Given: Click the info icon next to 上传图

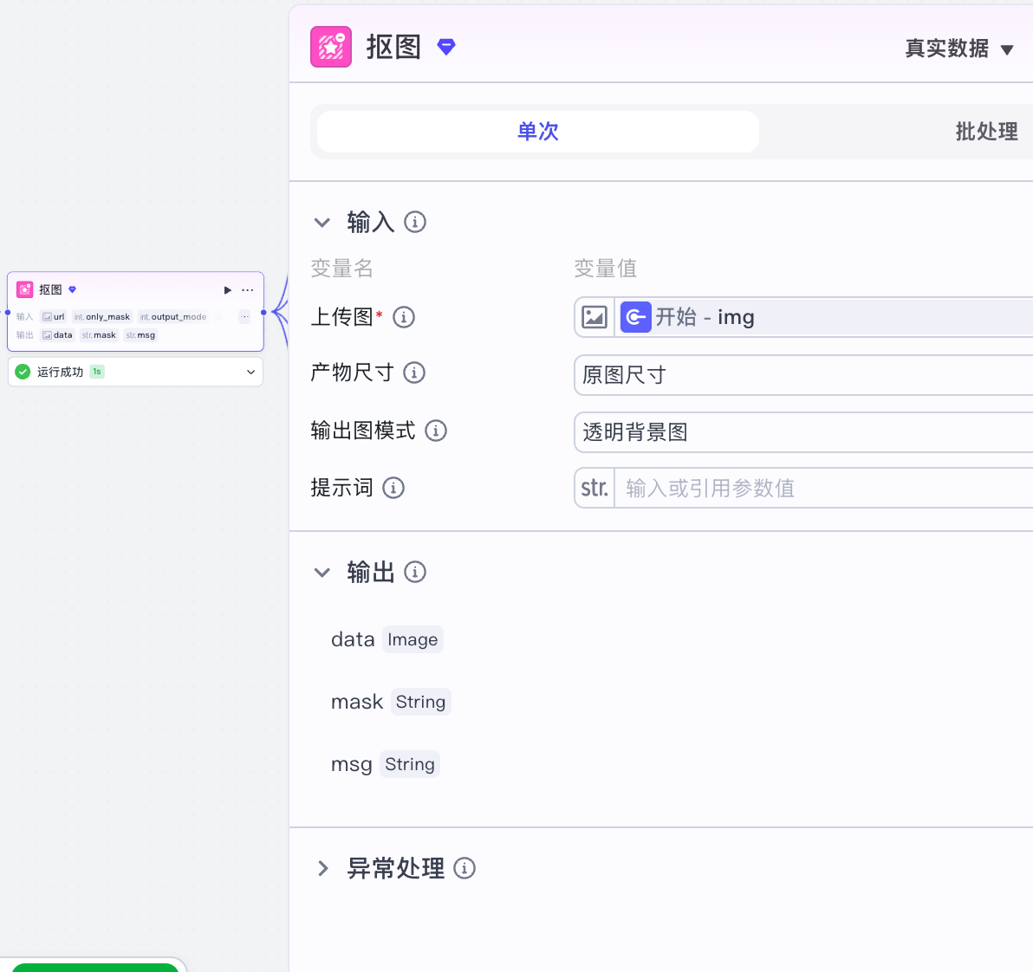Looking at the screenshot, I should (x=404, y=317).
